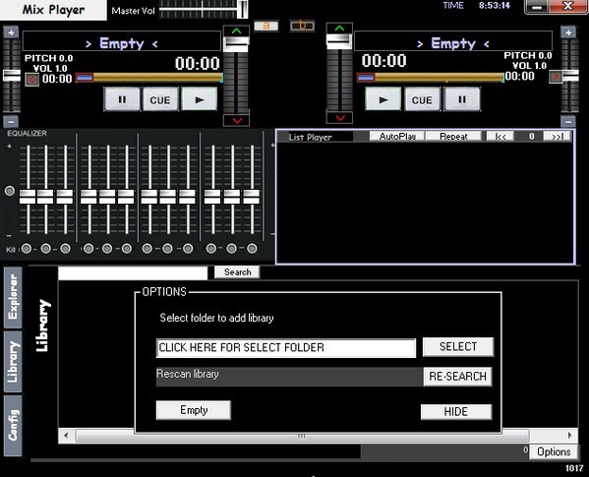Toggle first Kill button of first band group
The width and height of the screenshot is (589, 477).
[x=27, y=248]
